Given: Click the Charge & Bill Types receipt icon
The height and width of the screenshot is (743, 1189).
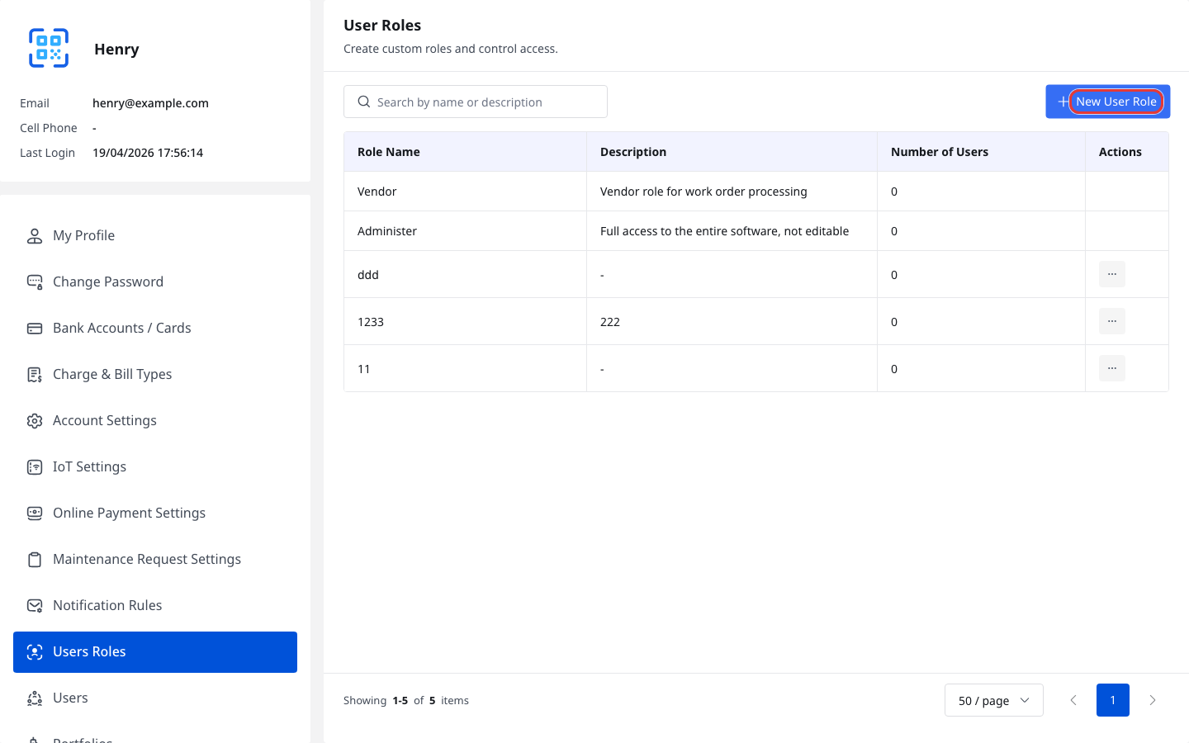Looking at the screenshot, I should pos(35,375).
